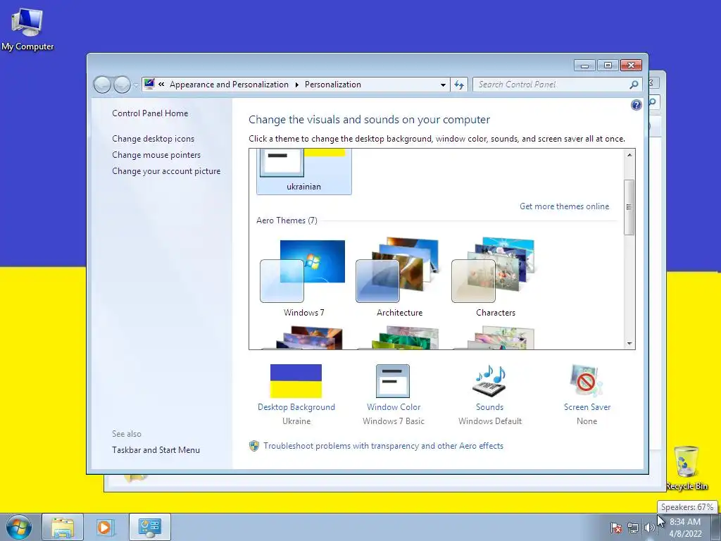Open Change mouse pointers link
The image size is (721, 541).
click(x=156, y=154)
